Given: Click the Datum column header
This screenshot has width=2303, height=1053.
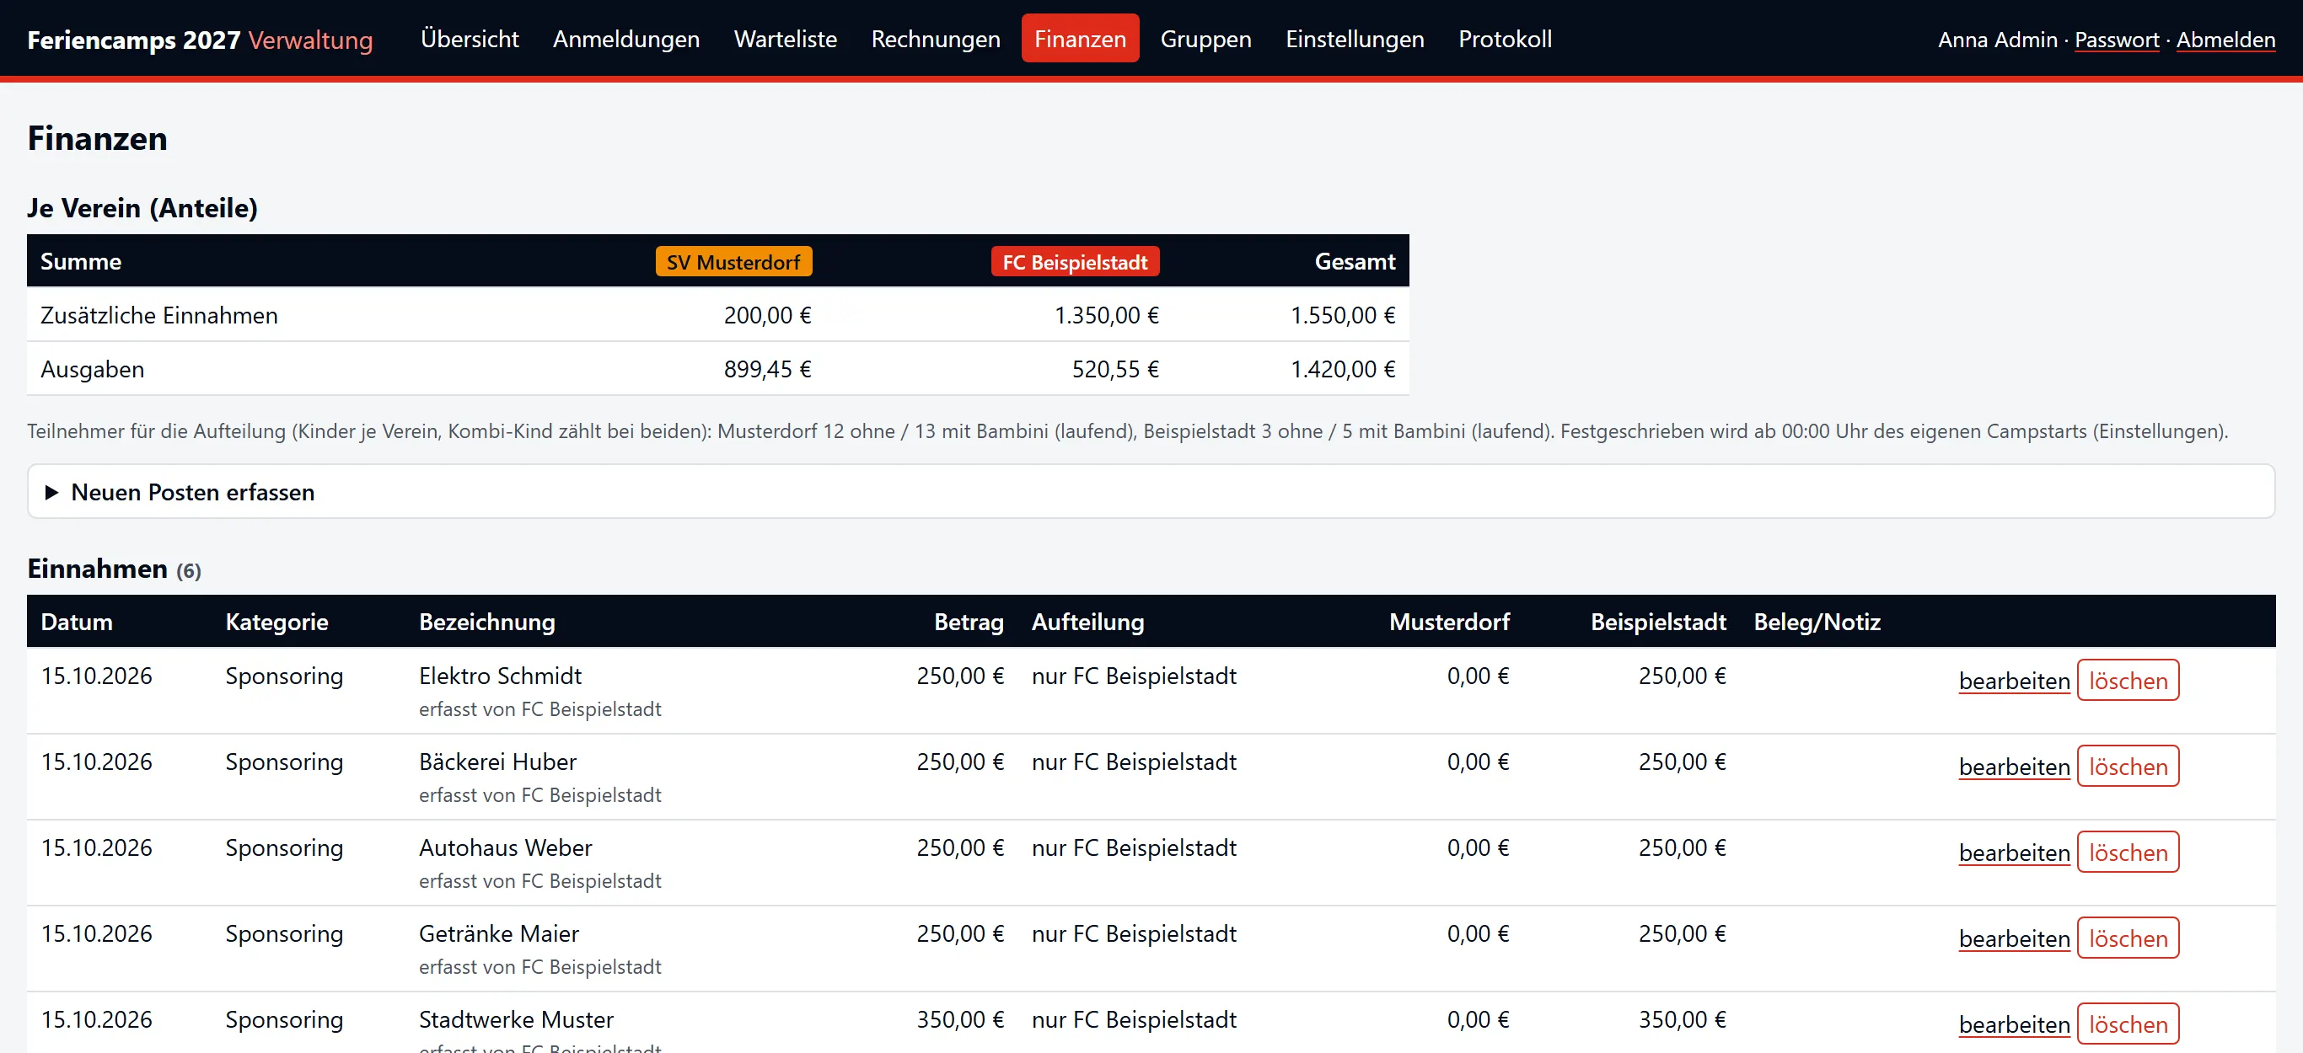Looking at the screenshot, I should click(x=77, y=622).
